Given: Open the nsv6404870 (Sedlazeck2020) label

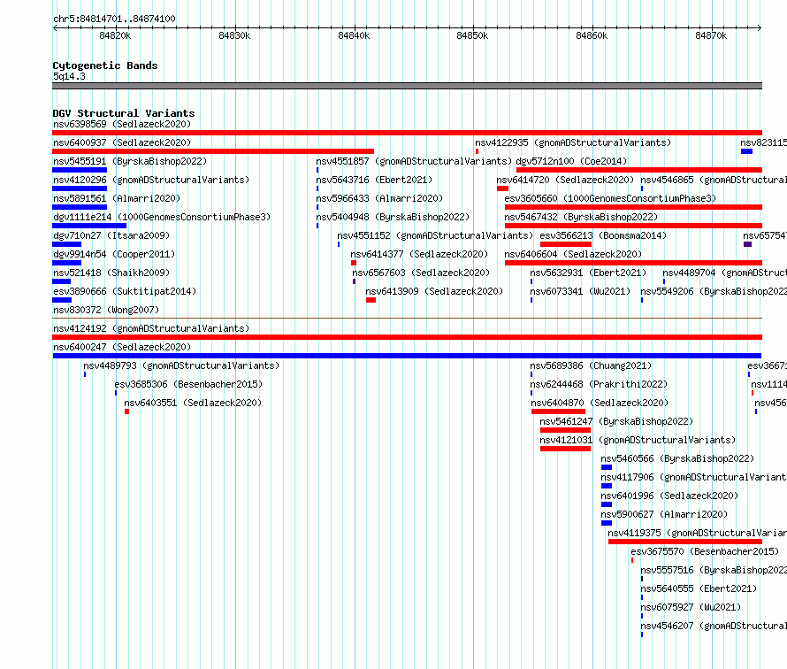Looking at the screenshot, I should (x=600, y=403).
